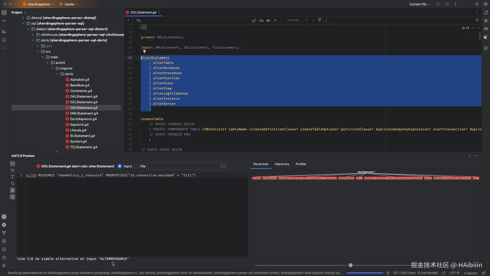Viewport: 490px width, 276px height.
Task: Open the Current File run configuration dropdown
Action: 420,4
